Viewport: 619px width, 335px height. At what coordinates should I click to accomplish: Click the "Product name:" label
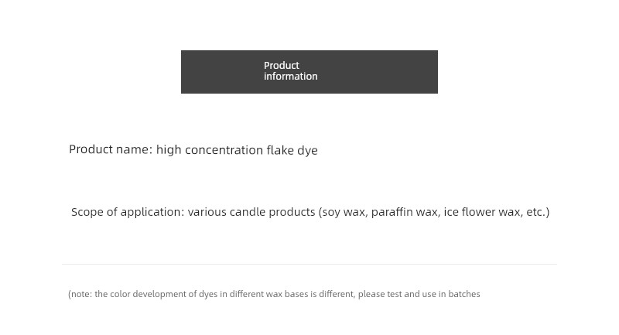coord(111,149)
